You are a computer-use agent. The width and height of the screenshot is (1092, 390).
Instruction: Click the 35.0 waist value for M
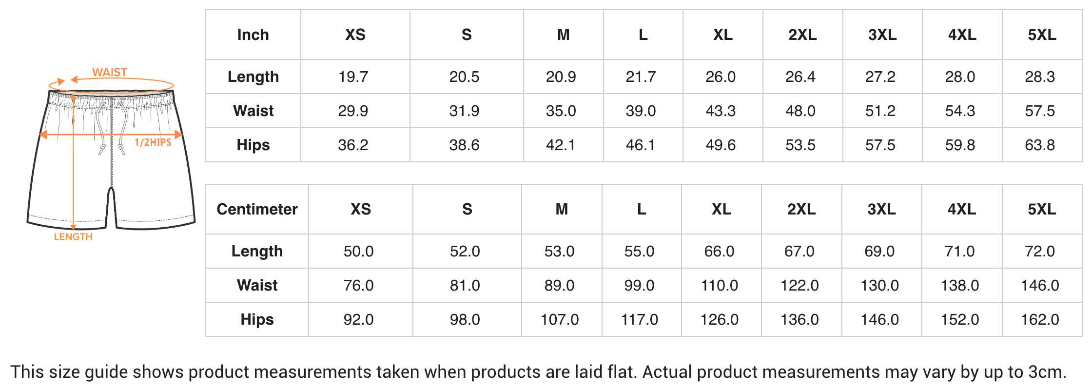tap(561, 111)
